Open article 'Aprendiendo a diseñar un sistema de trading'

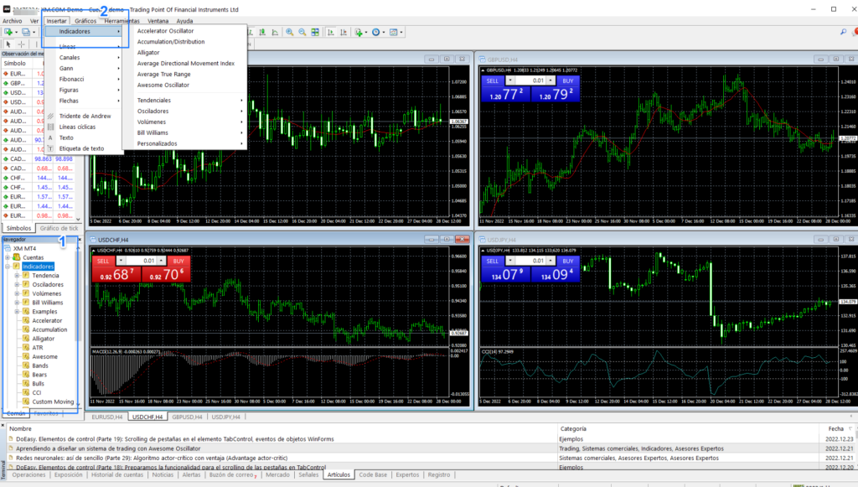tap(108, 448)
